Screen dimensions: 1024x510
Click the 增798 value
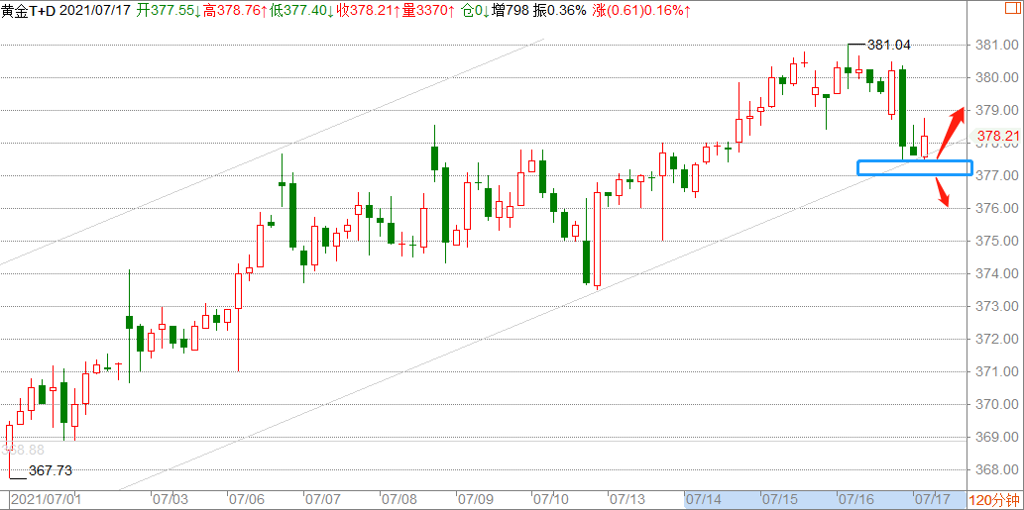[512, 10]
